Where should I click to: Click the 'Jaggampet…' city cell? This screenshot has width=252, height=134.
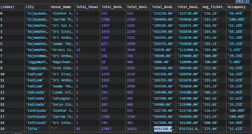(x=37, y=62)
